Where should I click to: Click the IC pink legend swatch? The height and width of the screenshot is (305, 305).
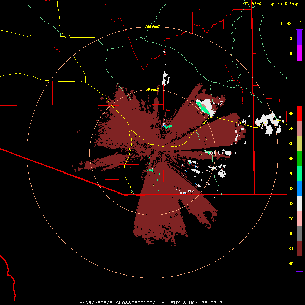(x=299, y=219)
